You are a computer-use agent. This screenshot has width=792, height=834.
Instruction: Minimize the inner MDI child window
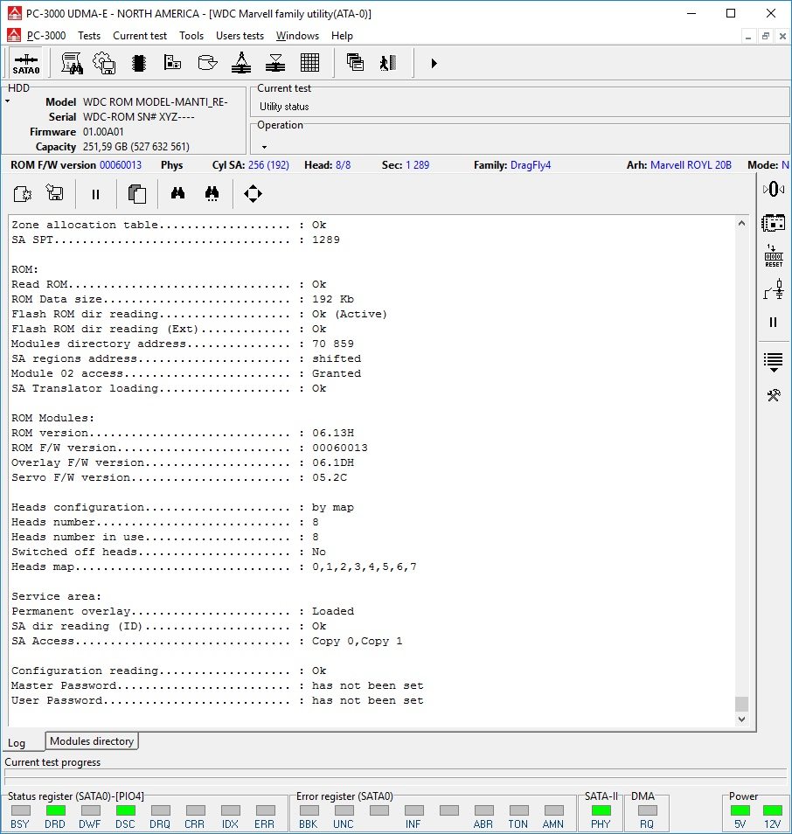747,36
